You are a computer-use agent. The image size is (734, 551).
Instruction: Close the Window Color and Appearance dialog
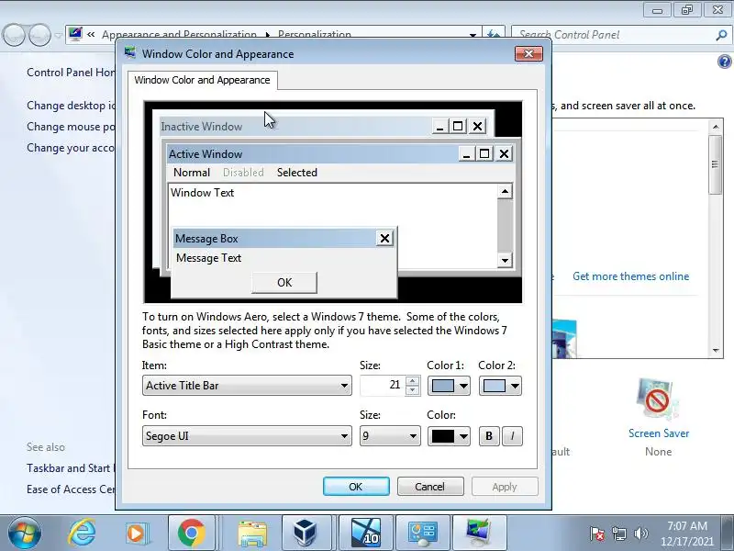528,54
